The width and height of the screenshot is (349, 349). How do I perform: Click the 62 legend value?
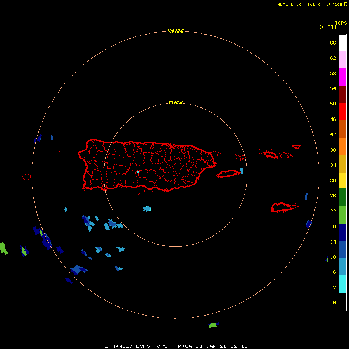(x=333, y=58)
